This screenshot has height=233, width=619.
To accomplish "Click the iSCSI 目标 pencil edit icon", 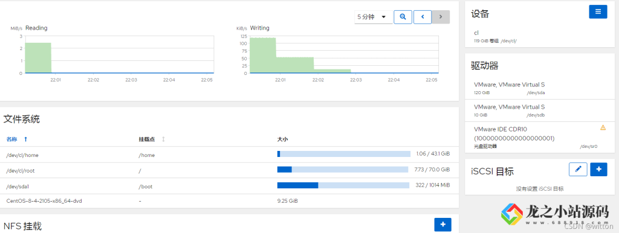I will point(578,169).
